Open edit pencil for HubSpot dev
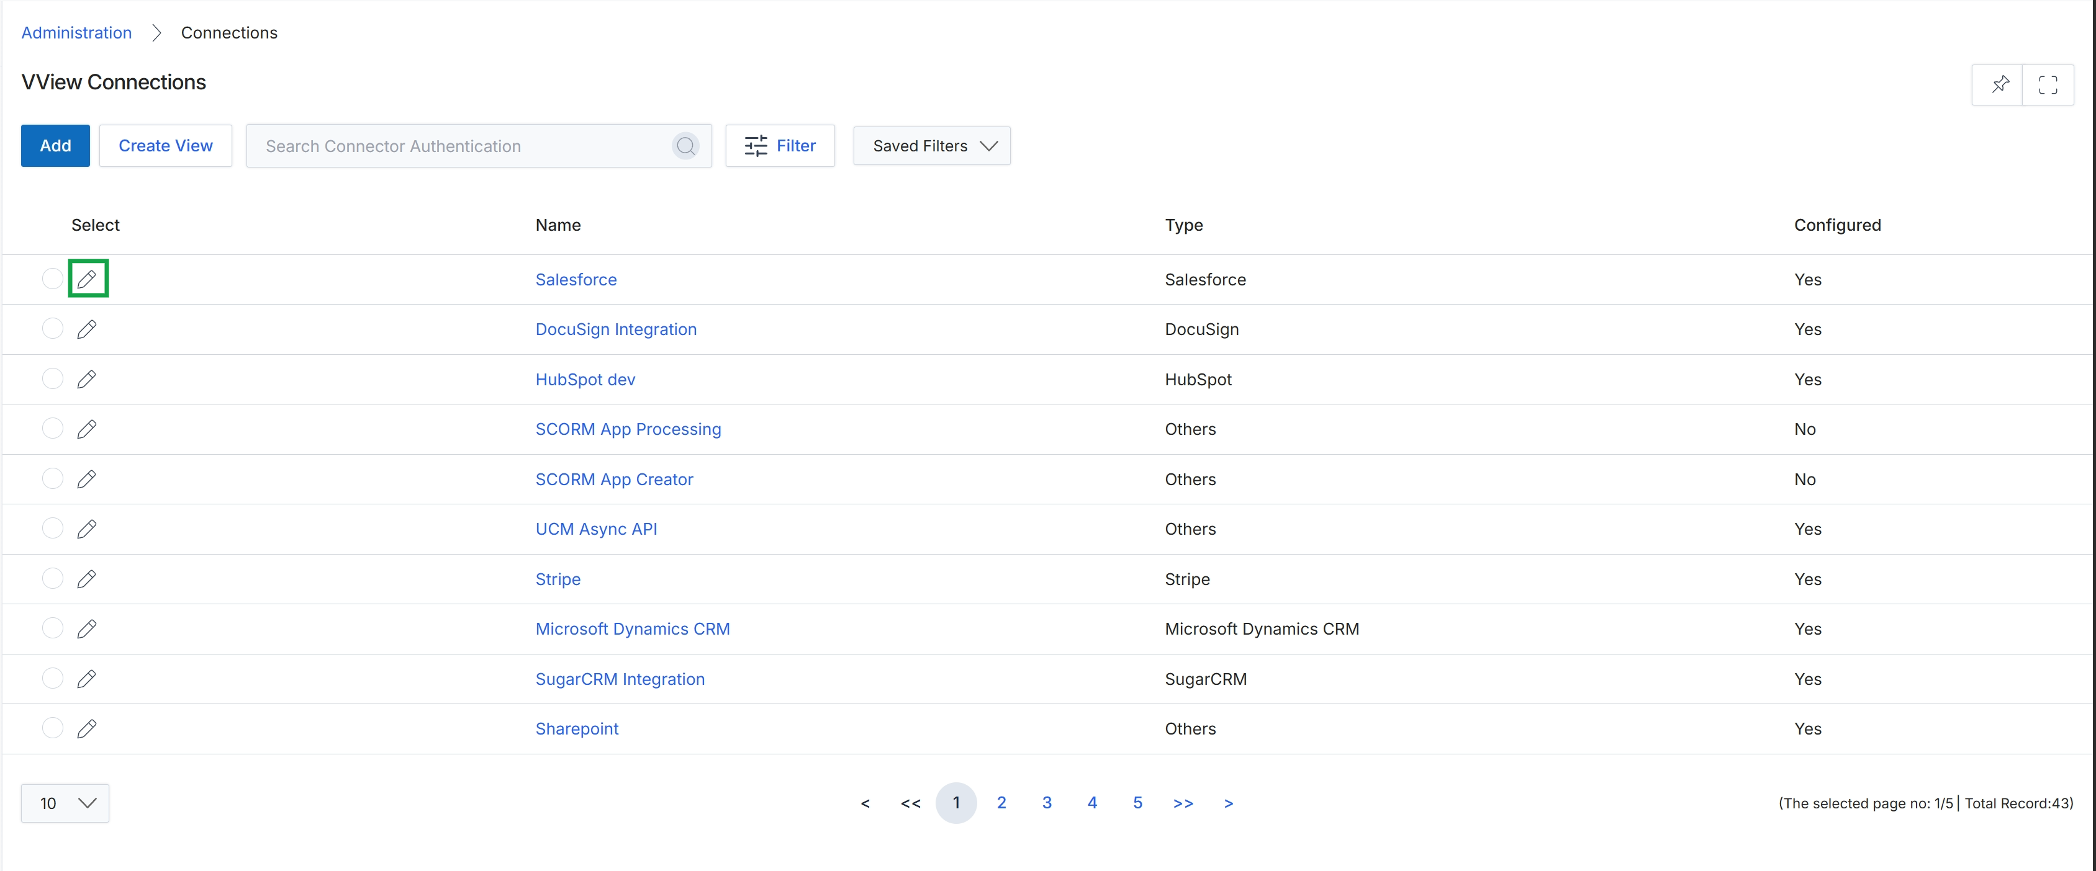This screenshot has height=871, width=2096. (87, 379)
